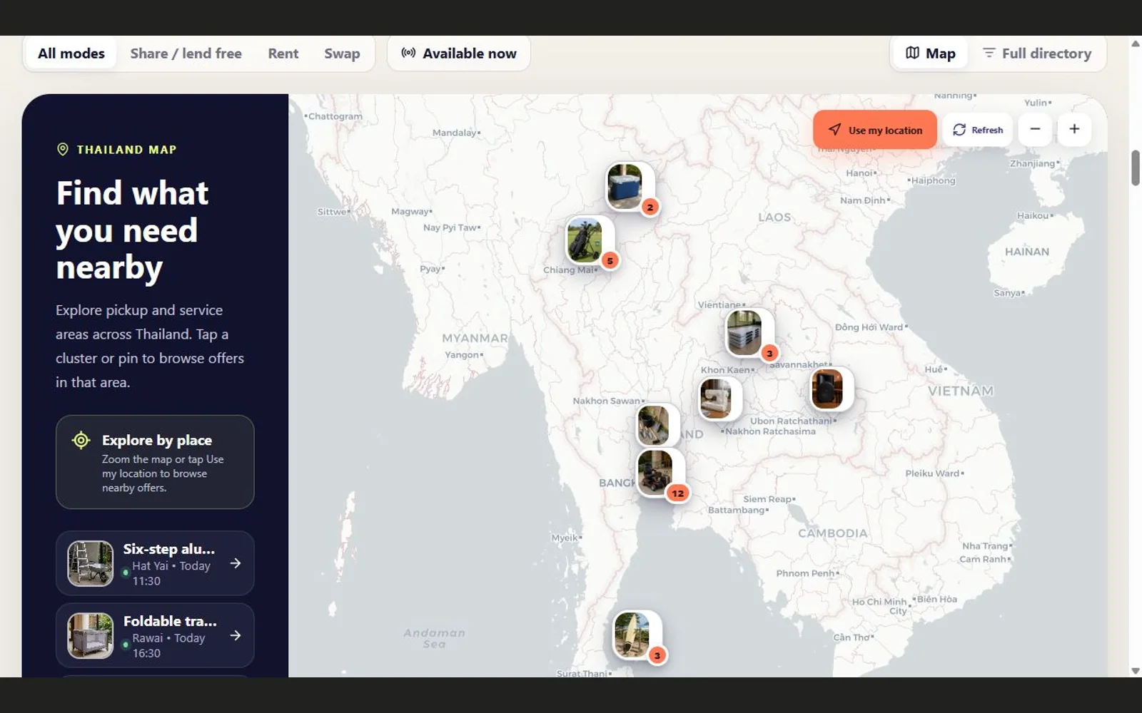1142x713 pixels.
Task: Click the ladder thumbnail for the Hat Yai listing
Action: [91, 563]
